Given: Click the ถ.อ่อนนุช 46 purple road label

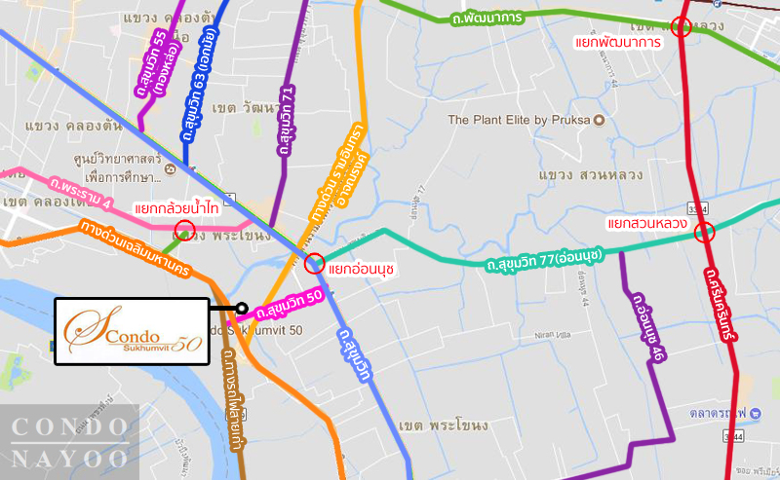Looking at the screenshot, I should tap(648, 328).
